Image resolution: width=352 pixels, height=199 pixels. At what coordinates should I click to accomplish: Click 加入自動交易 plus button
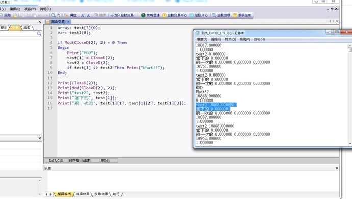[122, 15]
